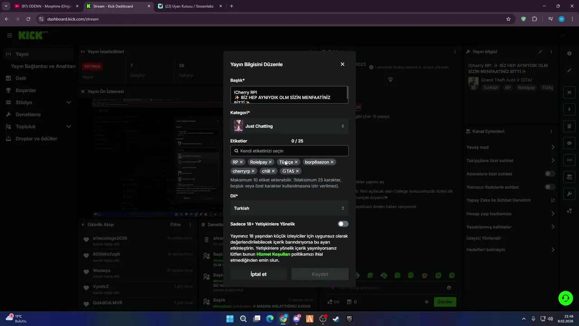Screen dimensions: 579x326
Task: Toggle Yalnızca ifadelerle sohbet switch
Action: [550, 187]
